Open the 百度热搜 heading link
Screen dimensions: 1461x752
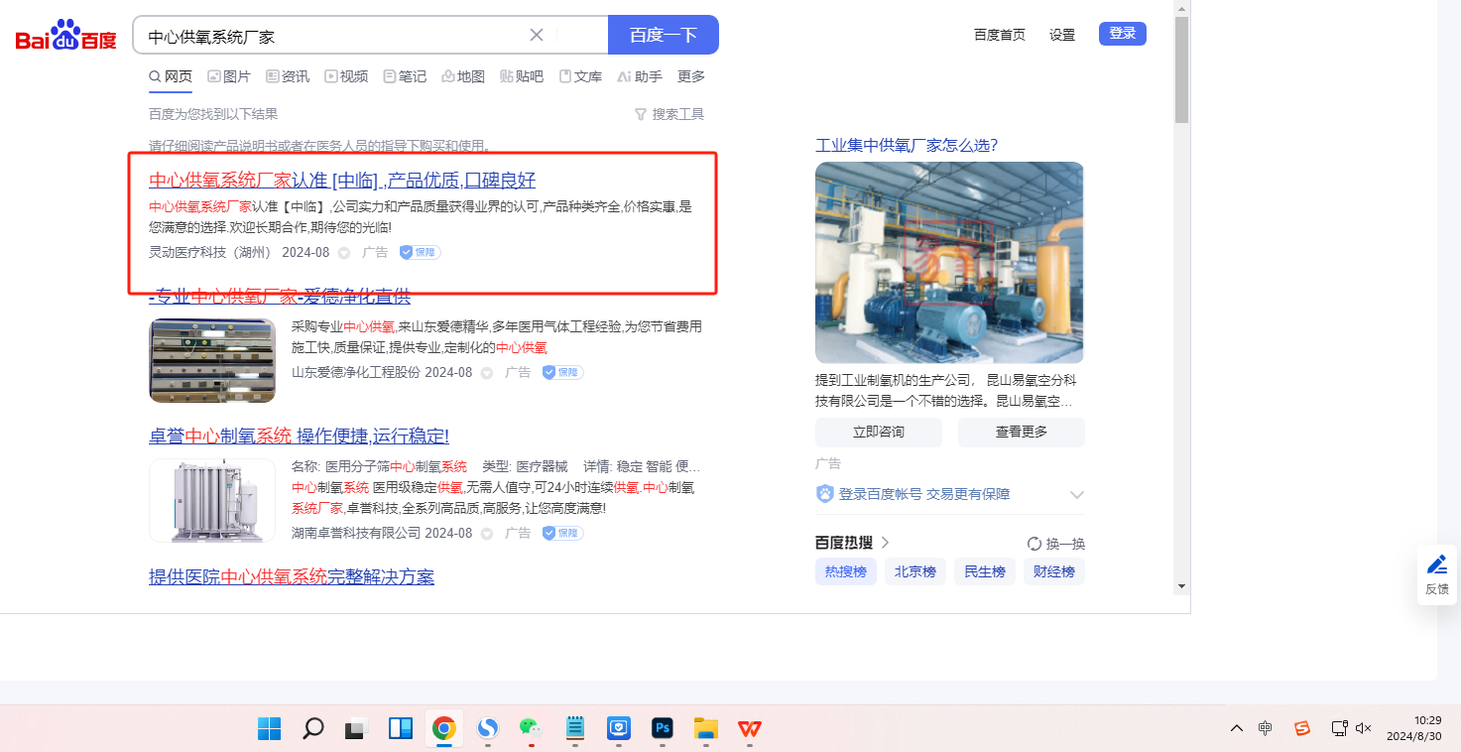click(x=852, y=543)
